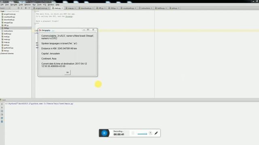This screenshot has width=259, height=145.
Task: Close the main.py editor tab
Action: (x=62, y=8)
